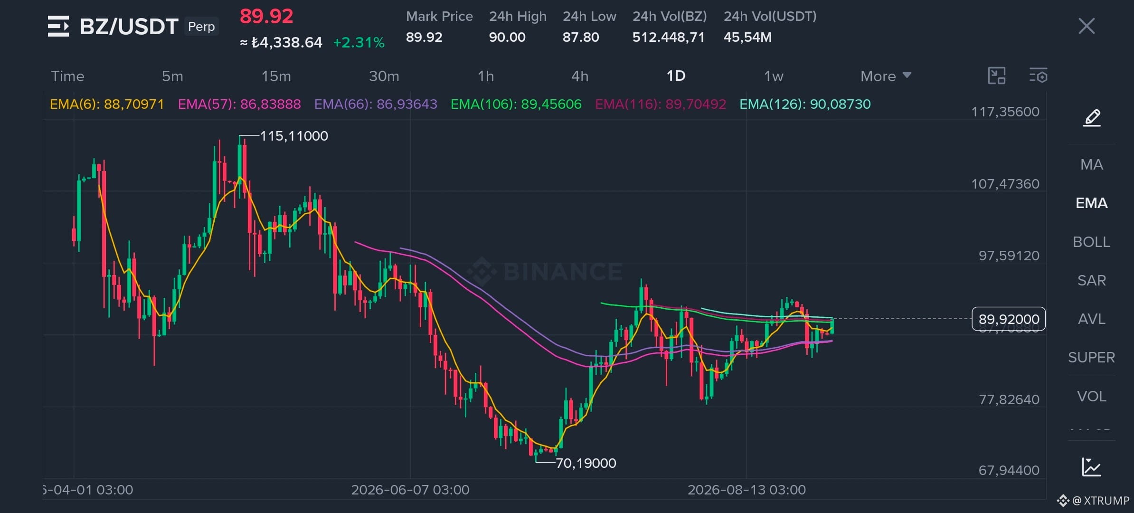
Task: Expand the More intervals dropdown
Action: [886, 76]
